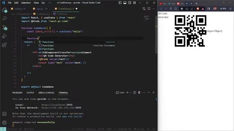Open the http://localhost:3000 link

pos(57,105)
